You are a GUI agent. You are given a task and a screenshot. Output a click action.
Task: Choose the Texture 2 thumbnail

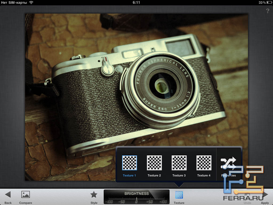pyautogui.click(x=154, y=163)
